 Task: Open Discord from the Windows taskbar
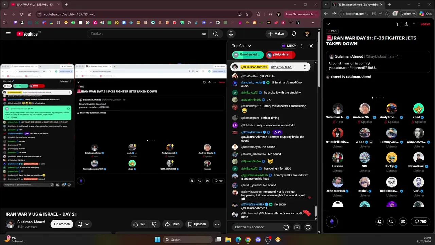258,240
